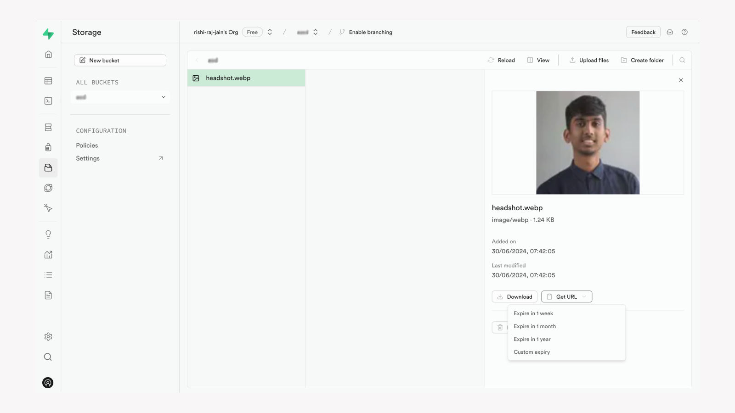Open the Reports sidebar icon
735x413 pixels.
(48, 254)
